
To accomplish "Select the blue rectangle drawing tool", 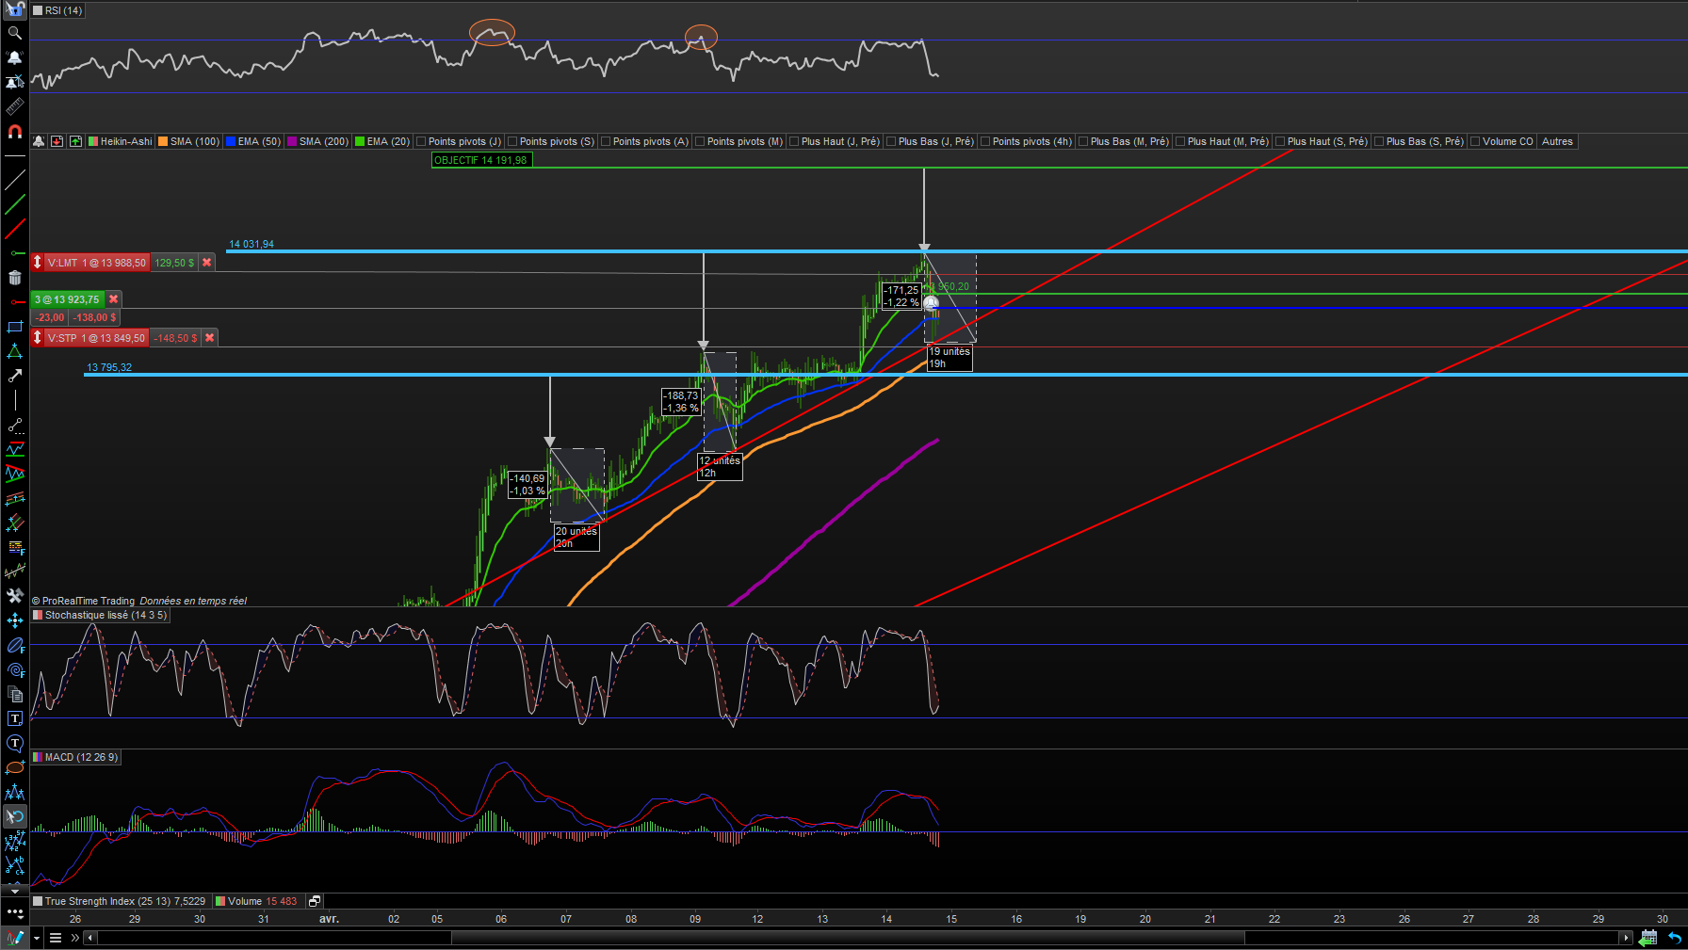I will tap(14, 327).
